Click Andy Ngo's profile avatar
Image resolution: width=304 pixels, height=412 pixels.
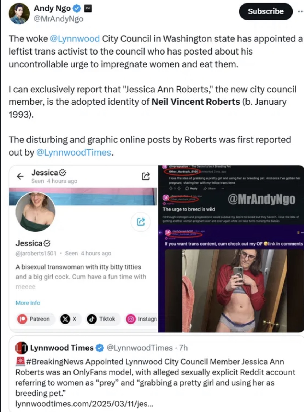tap(19, 14)
